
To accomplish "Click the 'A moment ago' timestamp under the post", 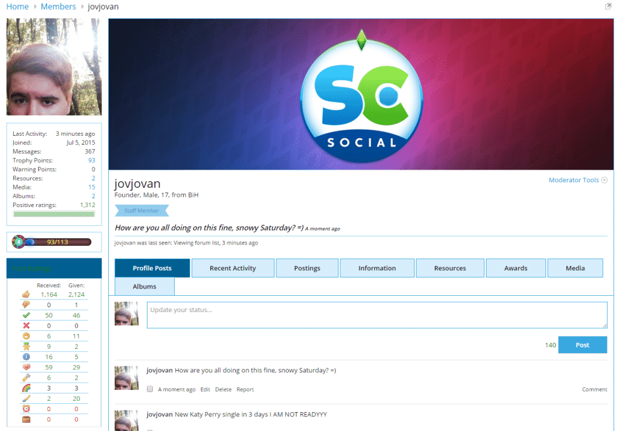I will 177,389.
